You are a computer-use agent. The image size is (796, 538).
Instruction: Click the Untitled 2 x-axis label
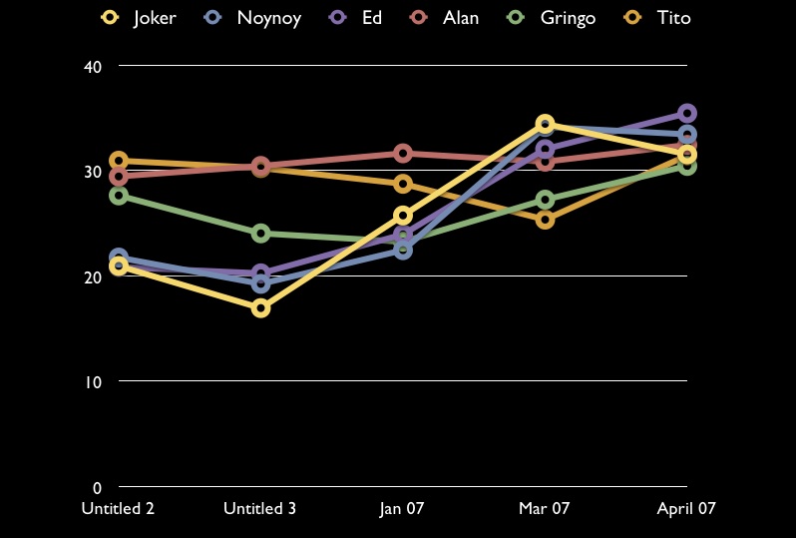[x=119, y=508]
